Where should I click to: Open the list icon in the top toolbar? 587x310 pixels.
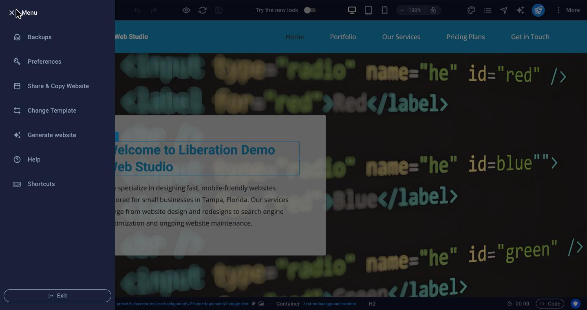(x=488, y=10)
